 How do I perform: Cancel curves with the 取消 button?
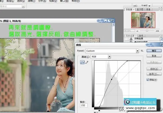[x=154, y=56]
